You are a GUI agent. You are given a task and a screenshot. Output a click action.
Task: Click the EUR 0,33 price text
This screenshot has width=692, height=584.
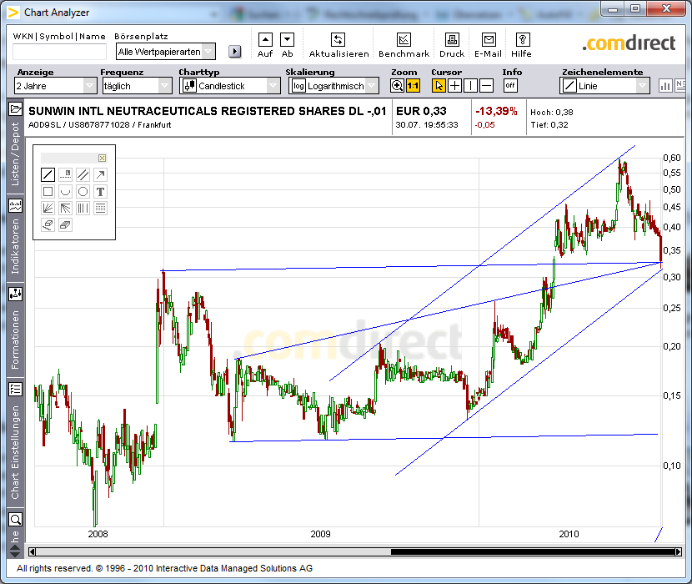[422, 111]
